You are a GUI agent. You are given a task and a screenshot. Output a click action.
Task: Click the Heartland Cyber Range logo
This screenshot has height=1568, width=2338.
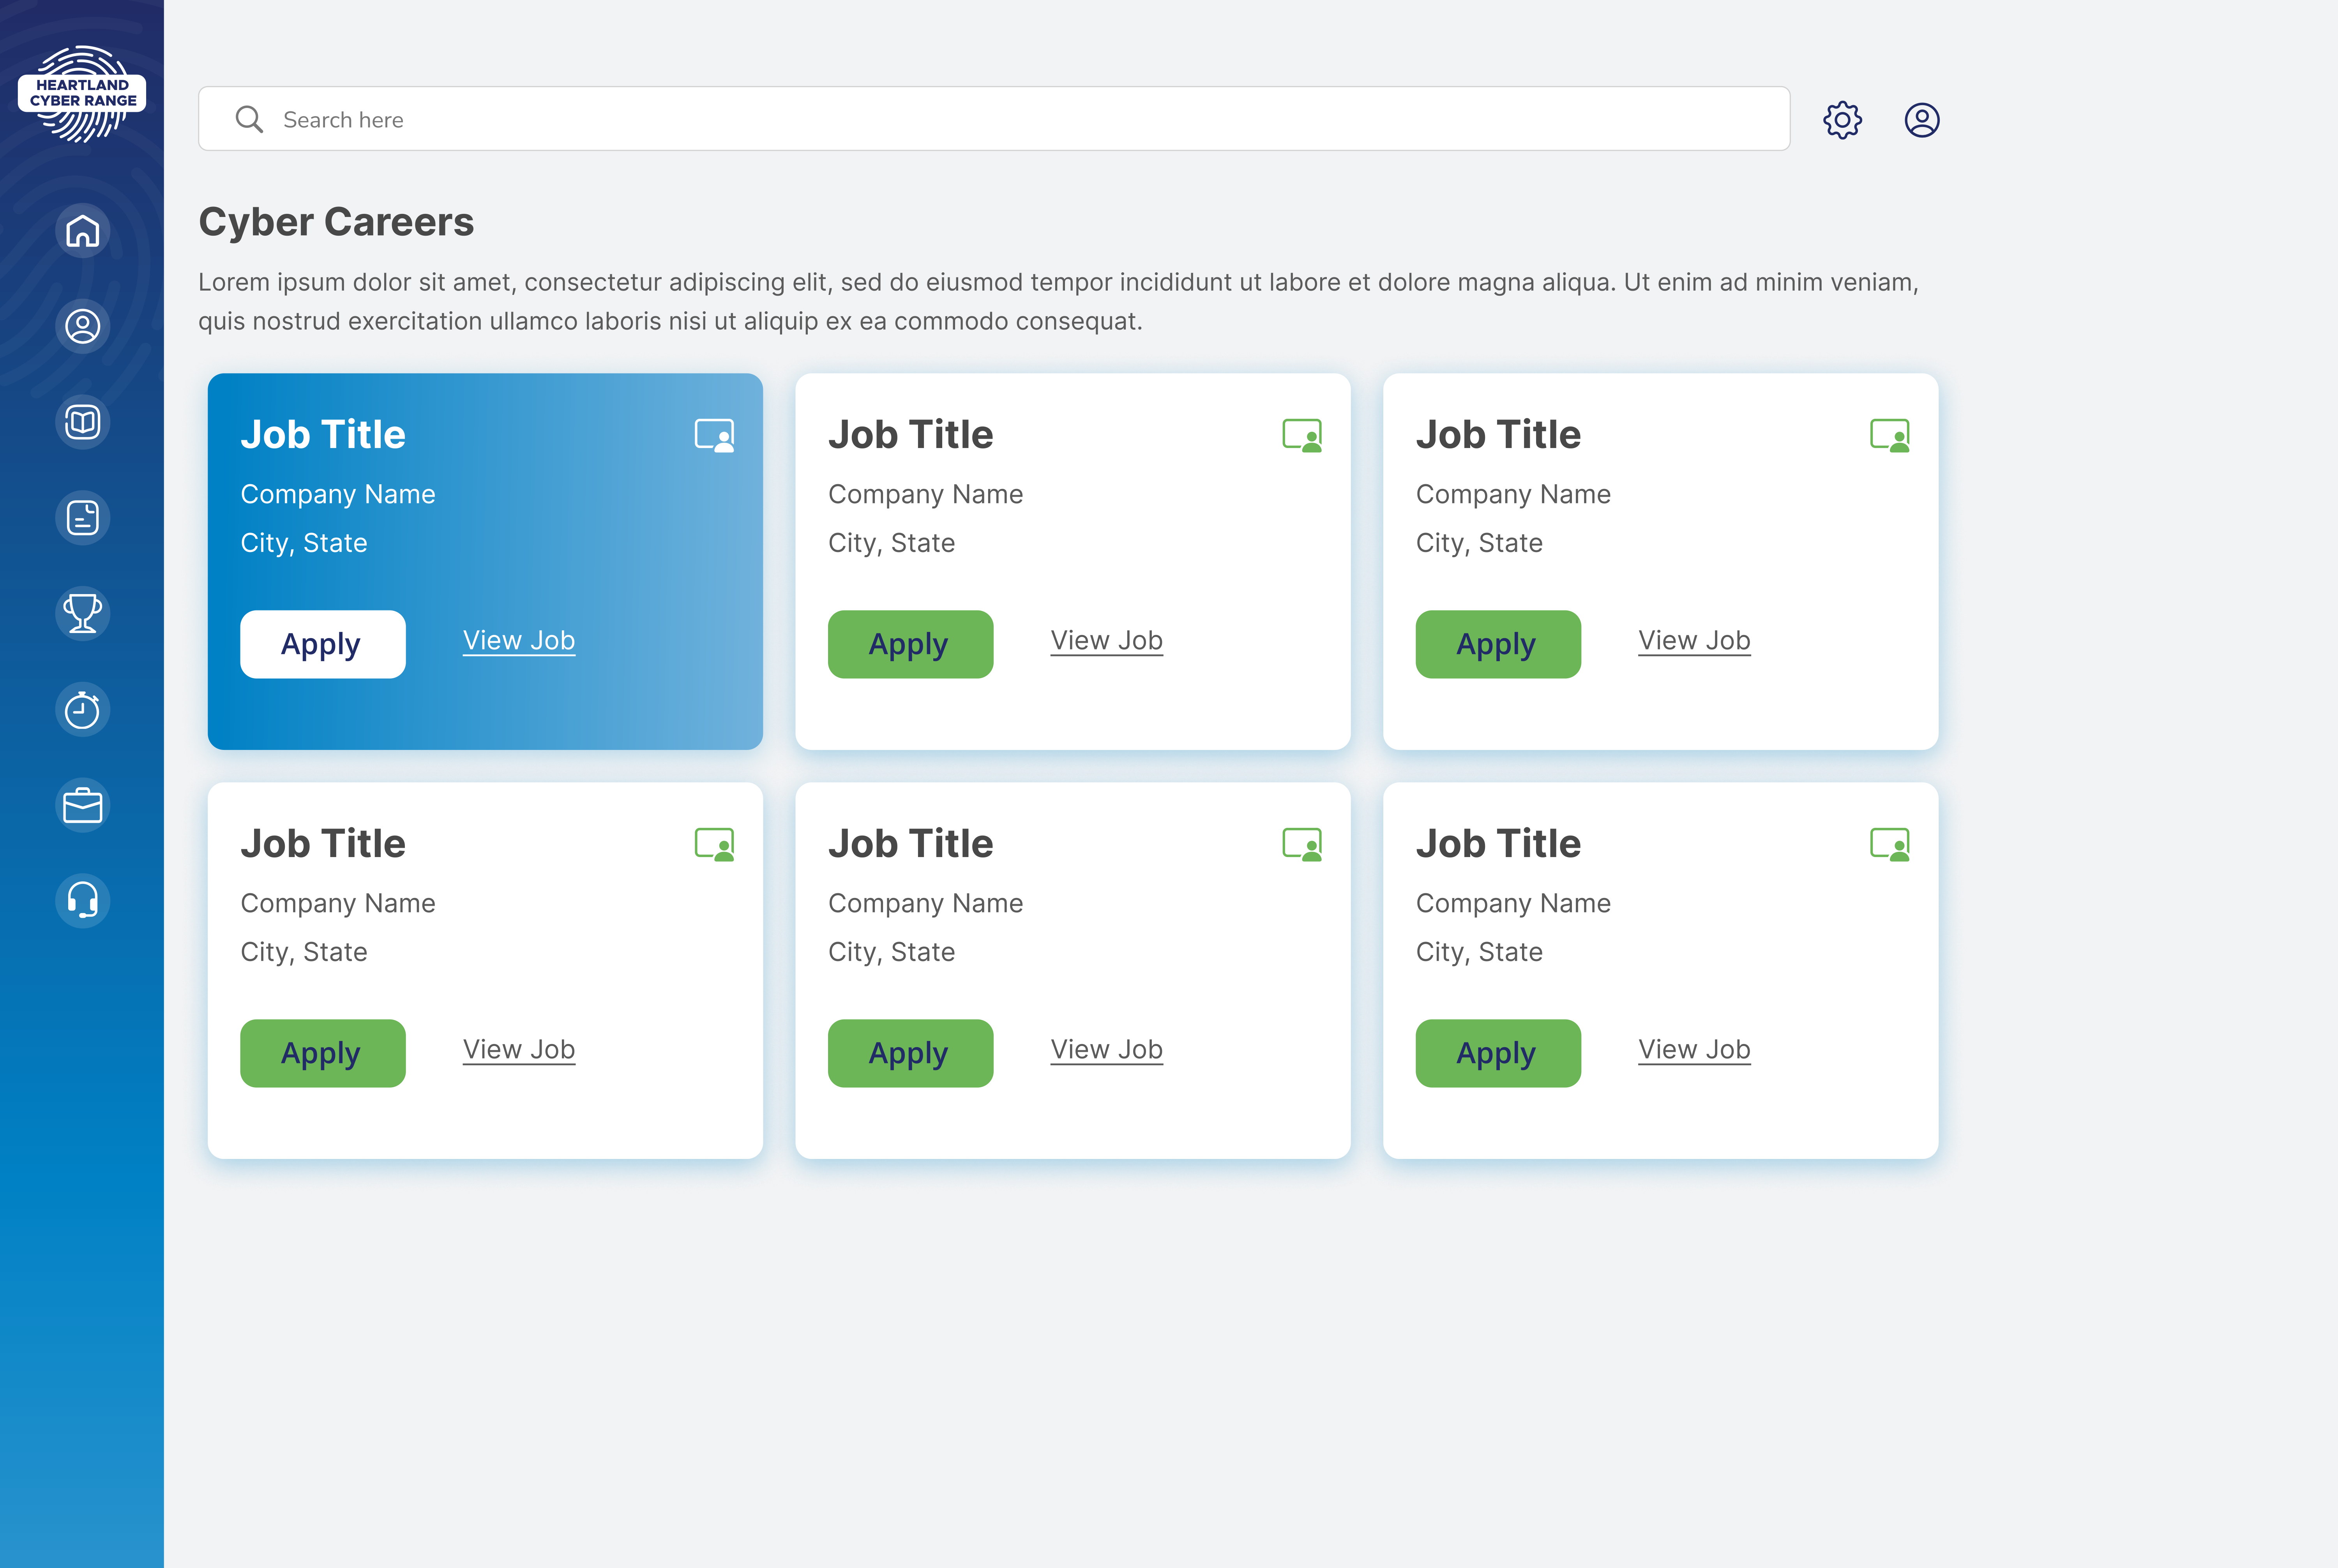(x=82, y=94)
